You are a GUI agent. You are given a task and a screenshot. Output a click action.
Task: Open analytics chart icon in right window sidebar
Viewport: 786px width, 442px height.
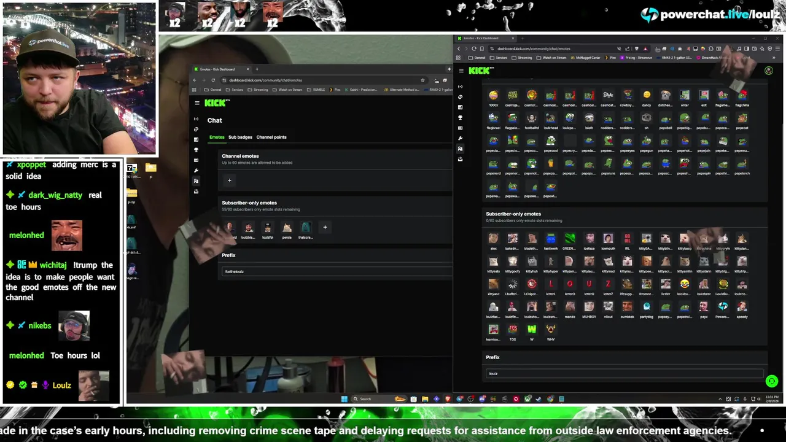[x=460, y=107]
